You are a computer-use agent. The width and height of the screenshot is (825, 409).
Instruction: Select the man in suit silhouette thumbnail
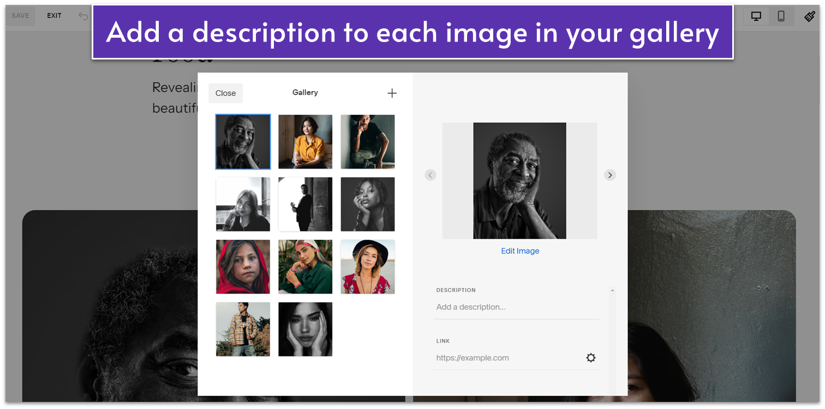(306, 204)
